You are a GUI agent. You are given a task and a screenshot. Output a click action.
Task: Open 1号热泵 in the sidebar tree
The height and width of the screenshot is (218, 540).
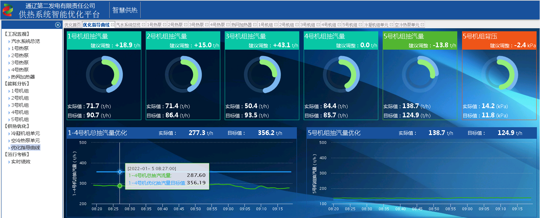20,48
